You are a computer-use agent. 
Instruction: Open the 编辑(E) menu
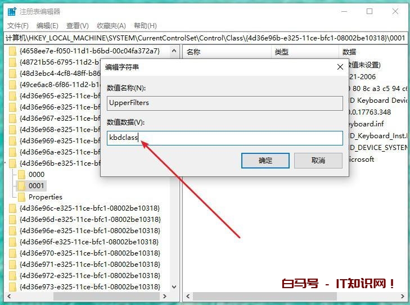[x=47, y=26]
